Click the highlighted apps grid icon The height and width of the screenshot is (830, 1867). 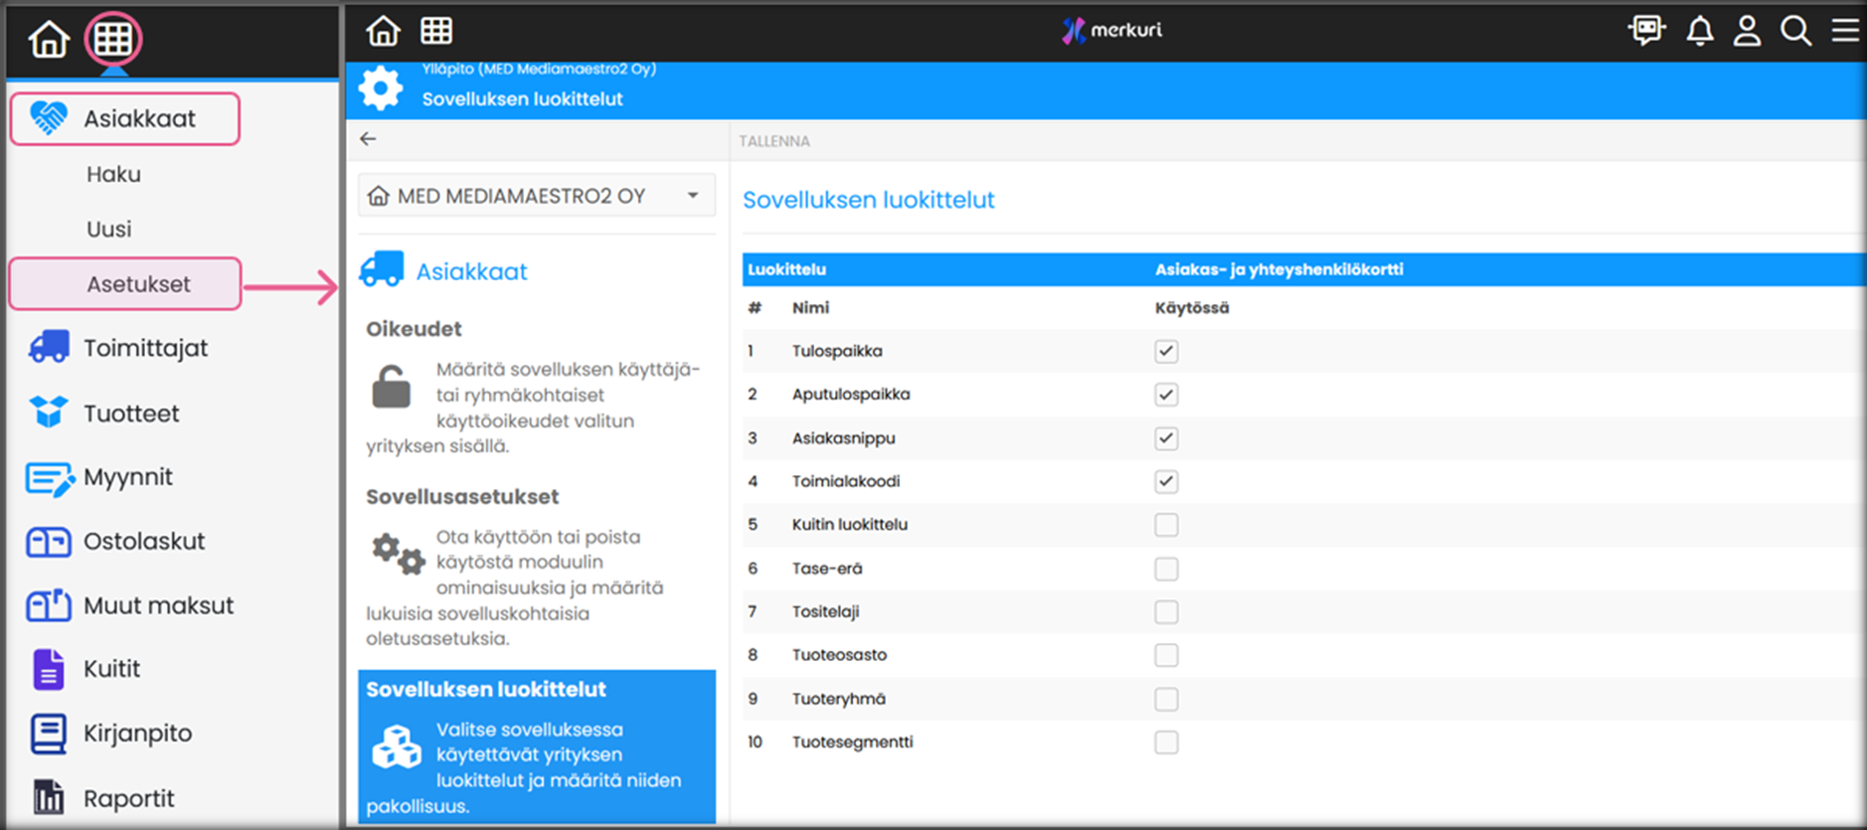112,40
